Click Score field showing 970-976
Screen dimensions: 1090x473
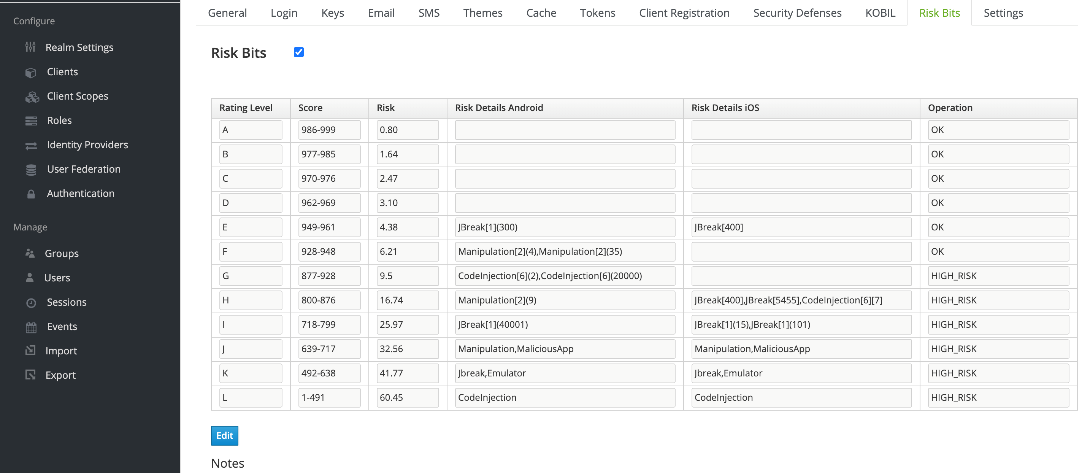tap(329, 179)
